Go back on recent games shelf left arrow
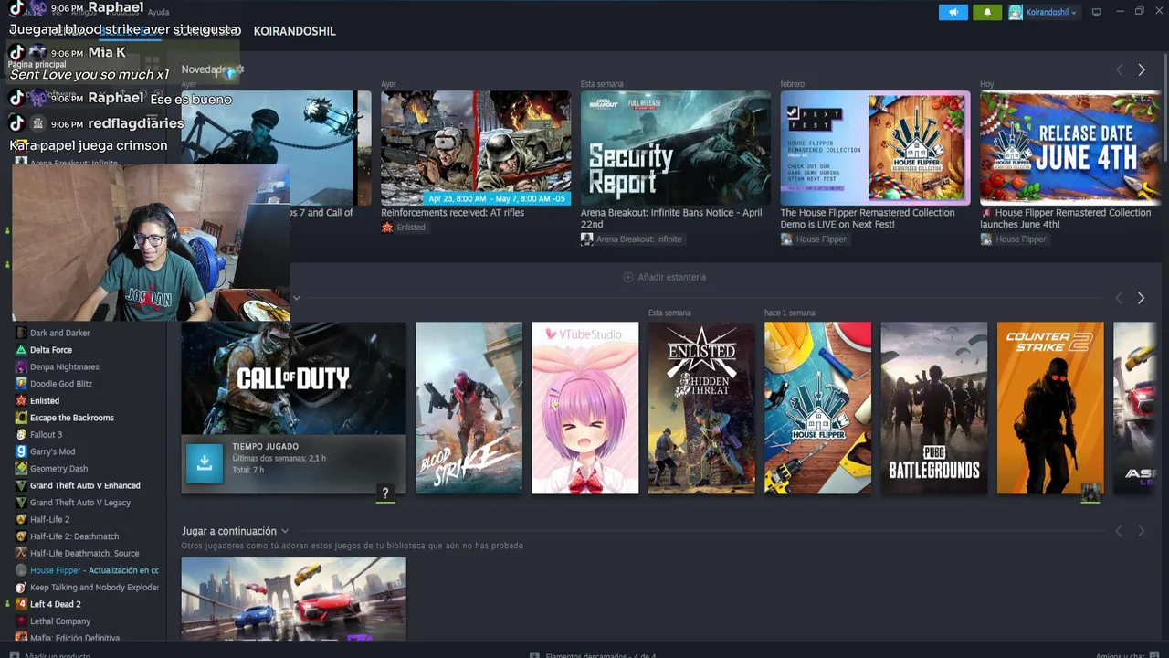Viewport: 1169px width, 658px height. [x=1120, y=298]
